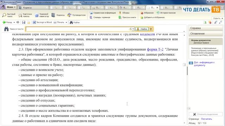Screen dimensions: 225x126
Task: Follow the кодексом link in the text
Action: point(147,34)
